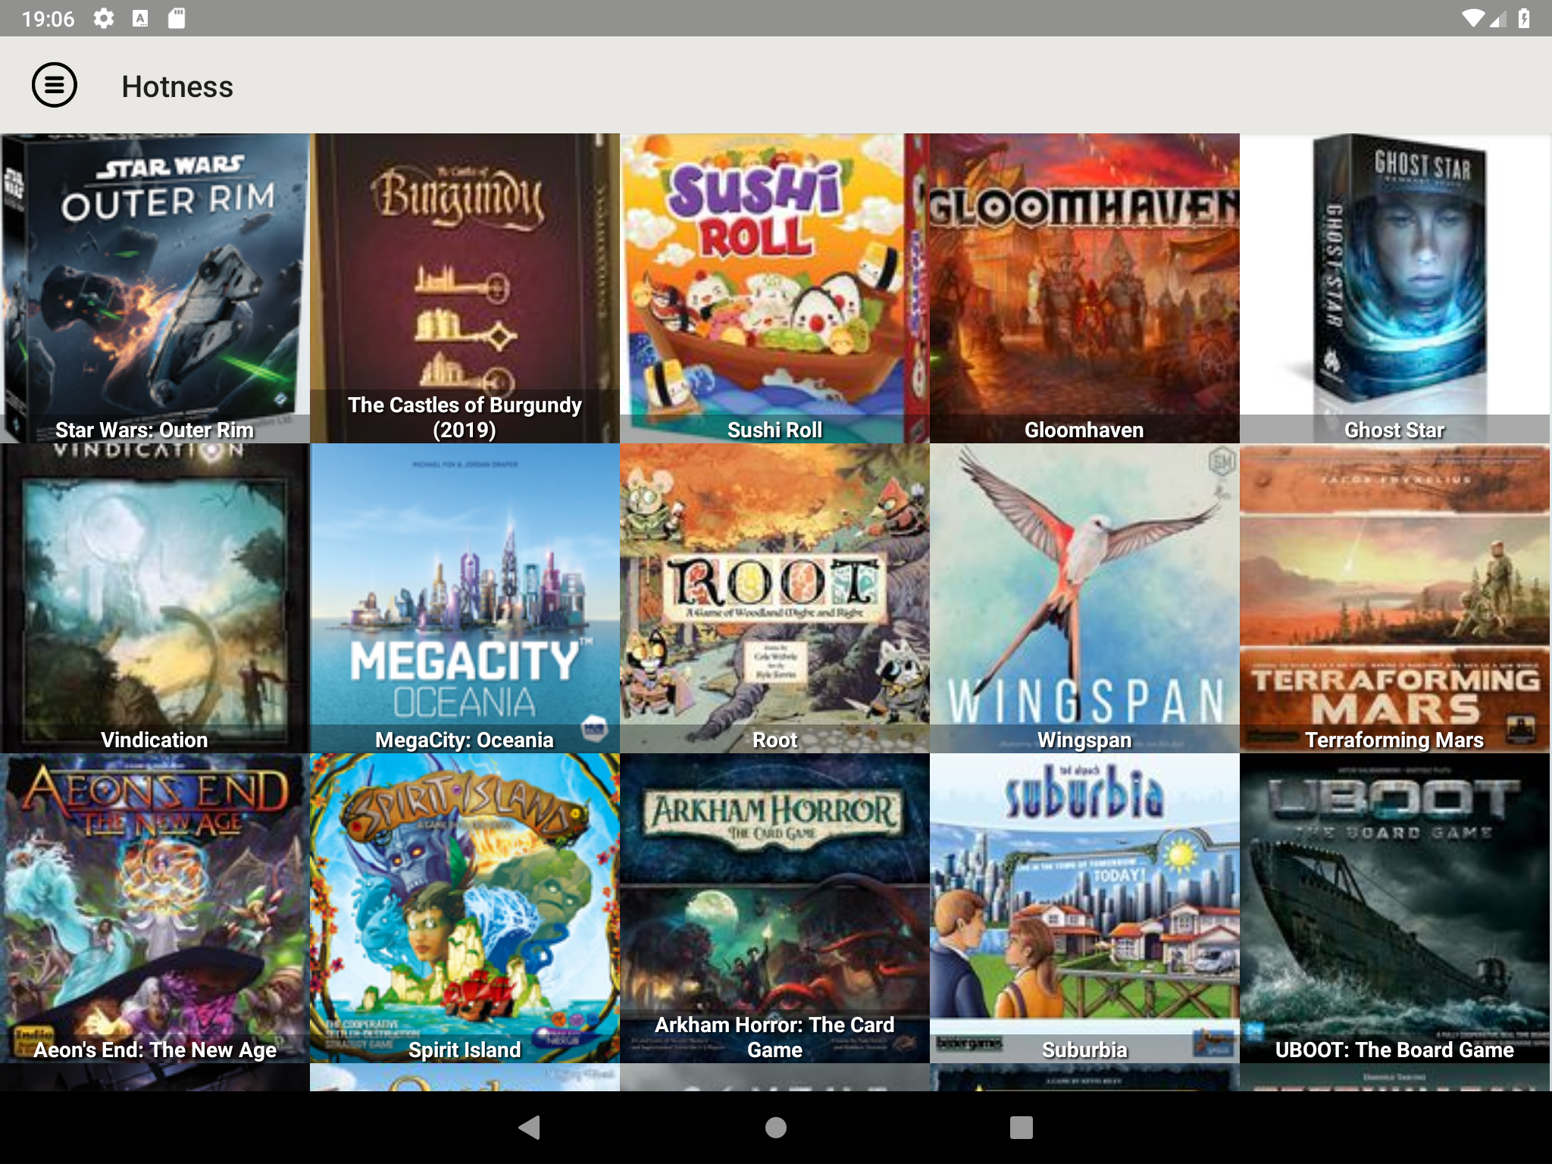Select The Castles of Burgundy (2019) tile

point(465,288)
